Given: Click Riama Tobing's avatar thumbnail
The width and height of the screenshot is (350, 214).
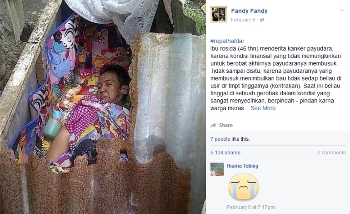Looking at the screenshot, I should [x=217, y=169].
